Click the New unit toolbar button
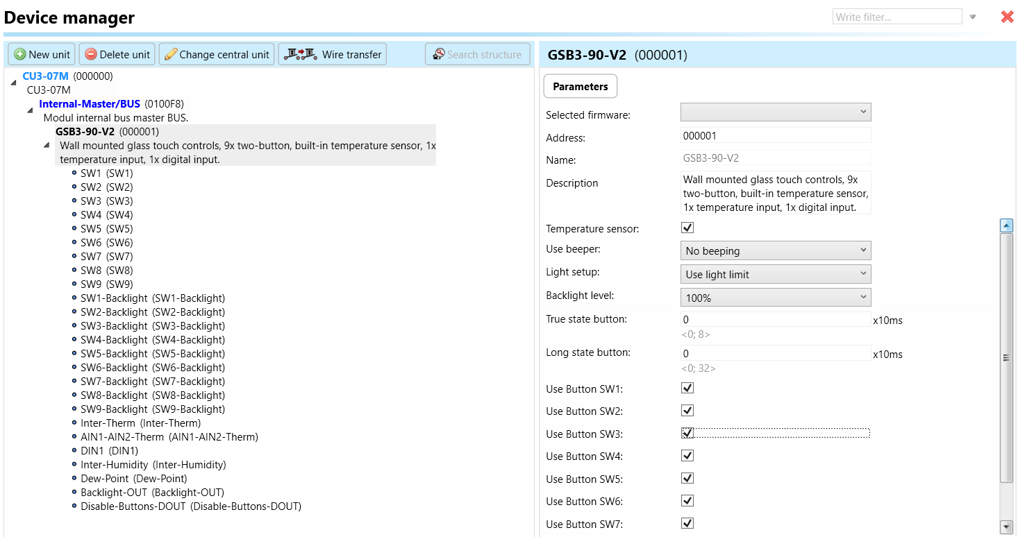1018x537 pixels. 42,54
